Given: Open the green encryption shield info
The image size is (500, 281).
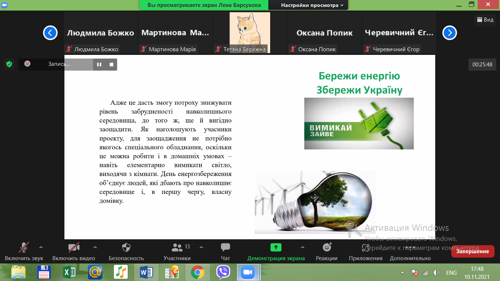Looking at the screenshot, I should 9,64.
